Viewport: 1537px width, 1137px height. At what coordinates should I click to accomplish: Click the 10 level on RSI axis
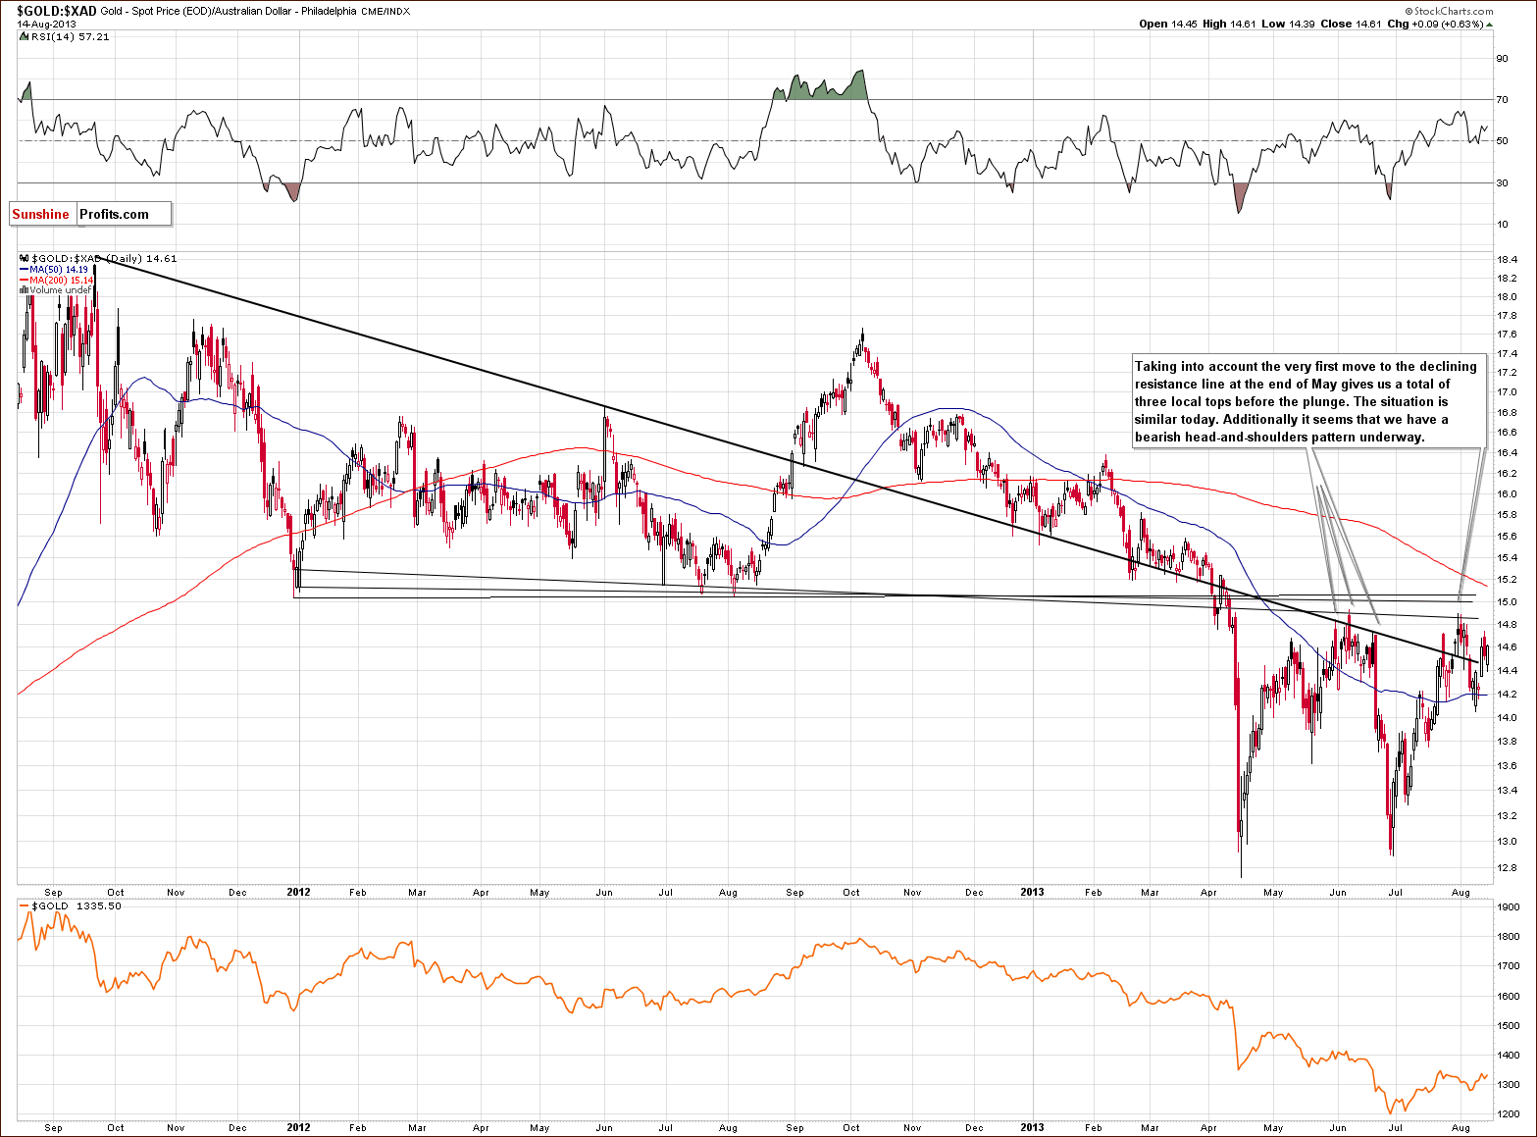[1502, 225]
